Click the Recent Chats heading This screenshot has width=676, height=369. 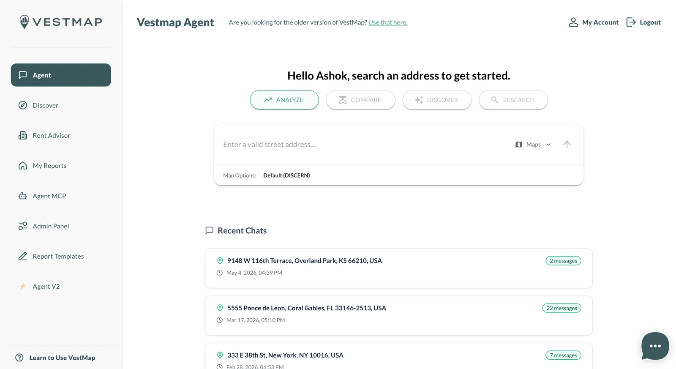[242, 230]
